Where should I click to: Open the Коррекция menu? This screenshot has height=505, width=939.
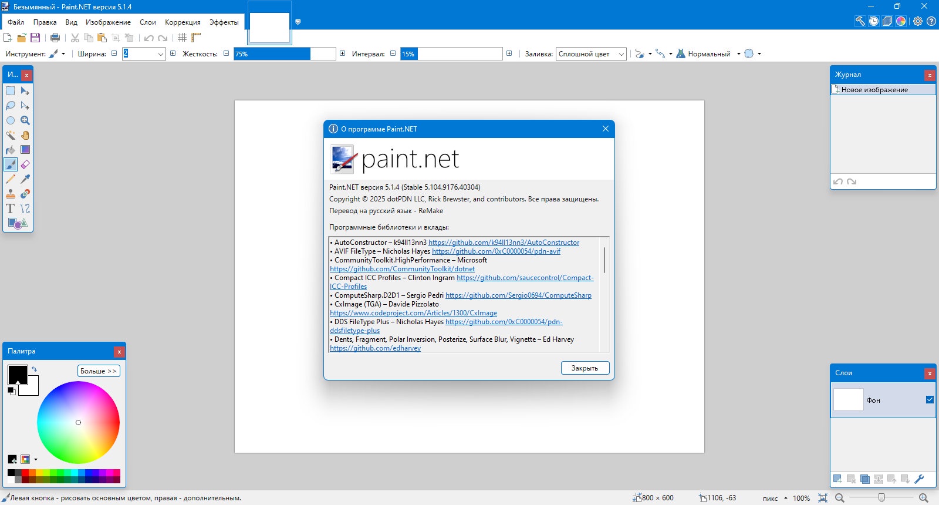(183, 22)
